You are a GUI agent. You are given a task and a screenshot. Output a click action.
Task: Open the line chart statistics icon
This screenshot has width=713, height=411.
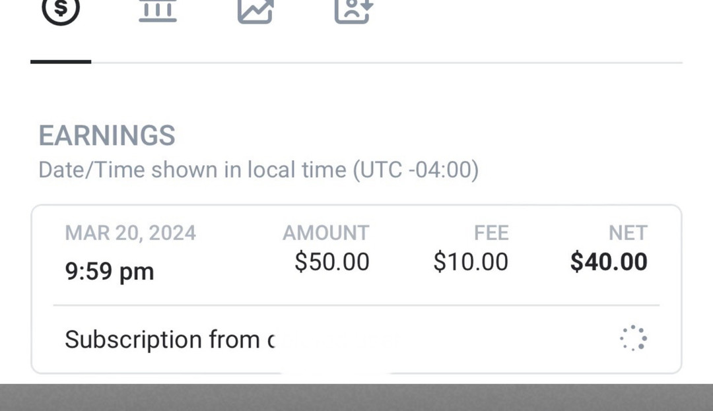pyautogui.click(x=255, y=9)
